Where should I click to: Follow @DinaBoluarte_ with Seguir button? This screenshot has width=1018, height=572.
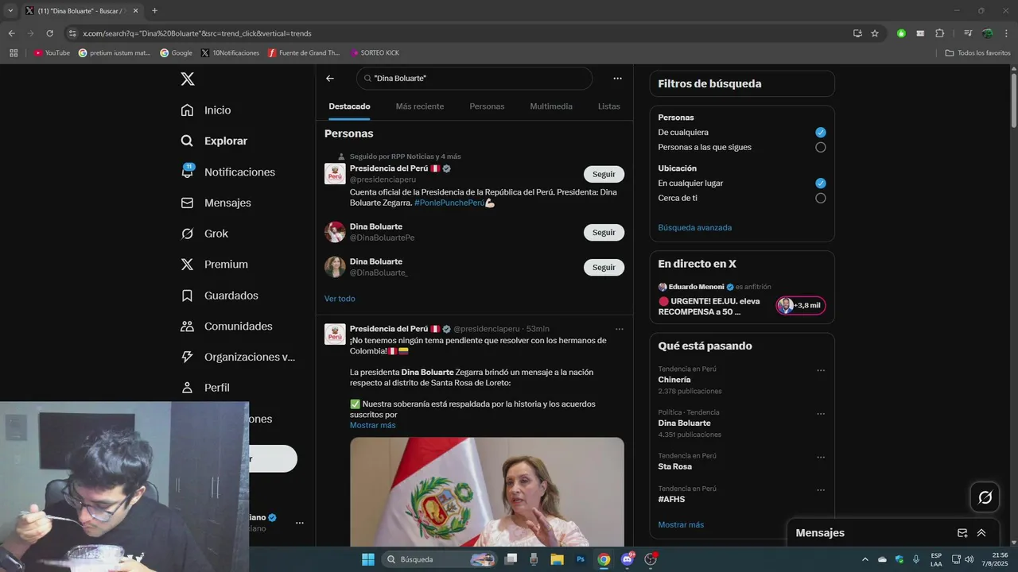(x=604, y=268)
